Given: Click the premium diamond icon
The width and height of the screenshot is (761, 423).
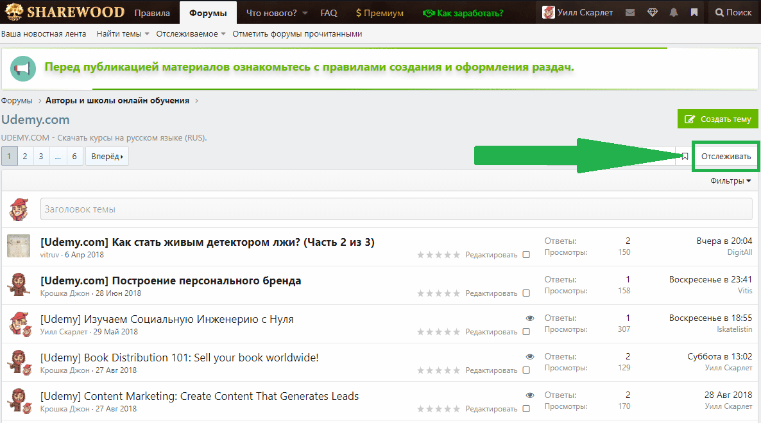Looking at the screenshot, I should (x=653, y=12).
